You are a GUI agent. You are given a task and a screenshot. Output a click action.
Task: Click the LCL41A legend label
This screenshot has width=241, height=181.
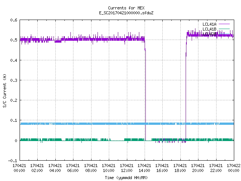click(x=209, y=24)
